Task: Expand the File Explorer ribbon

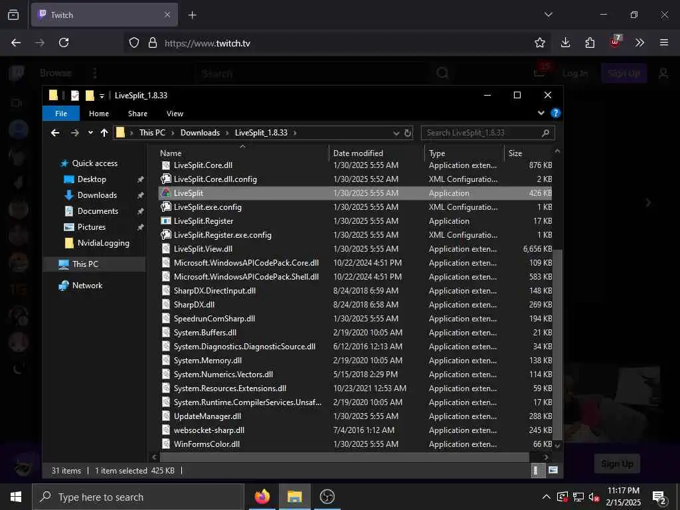Action: [541, 113]
